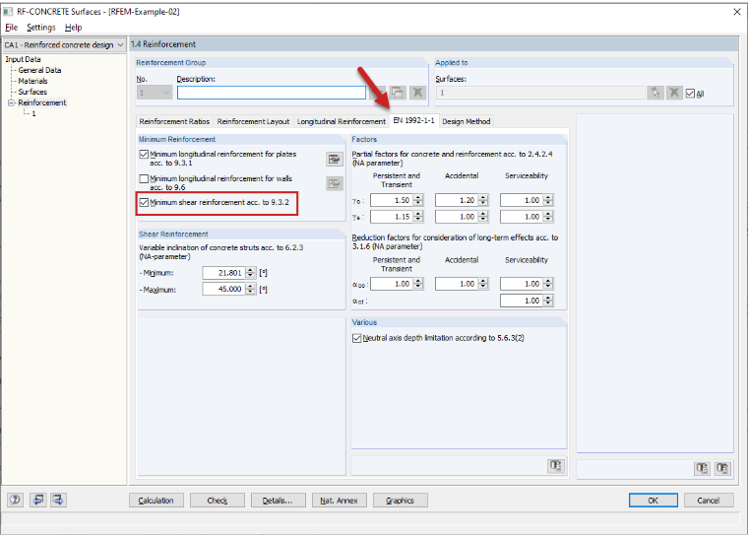Adjust γs Persistent 1.15 spinner

pos(418,217)
